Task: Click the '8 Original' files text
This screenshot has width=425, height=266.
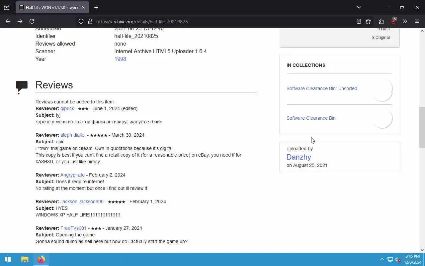Action: (x=381, y=37)
